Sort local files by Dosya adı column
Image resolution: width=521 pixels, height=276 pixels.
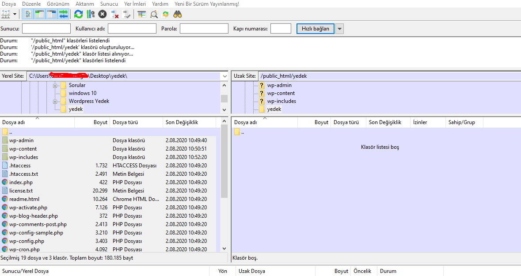[37, 122]
